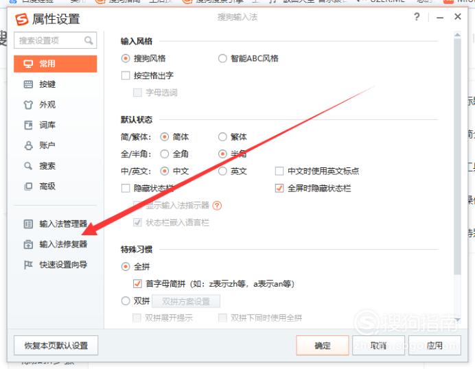Click the 输入法管理器 list icon
This screenshot has height=369, width=475.
[x=28, y=224]
